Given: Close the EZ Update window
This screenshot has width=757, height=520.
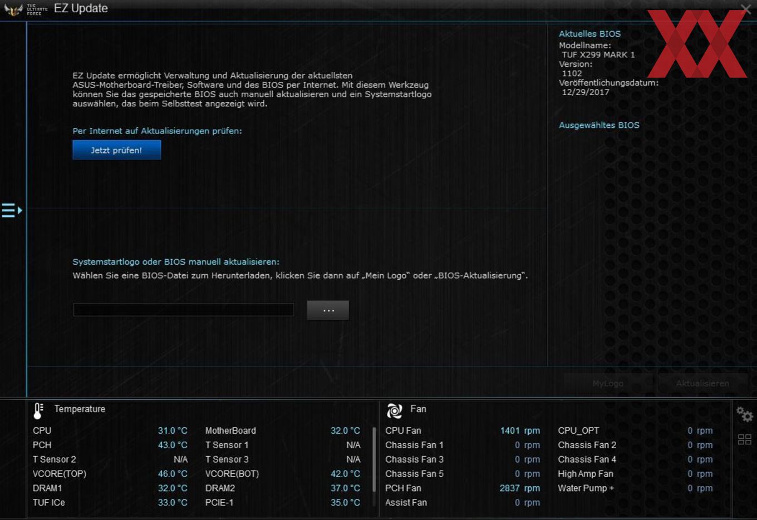Looking at the screenshot, I should click(x=746, y=8).
